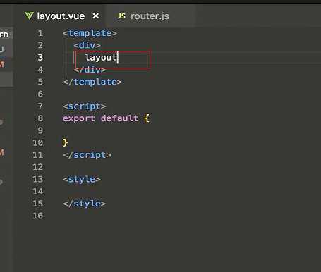Select the layout.vue tab
The image size is (321, 272).
click(61, 16)
